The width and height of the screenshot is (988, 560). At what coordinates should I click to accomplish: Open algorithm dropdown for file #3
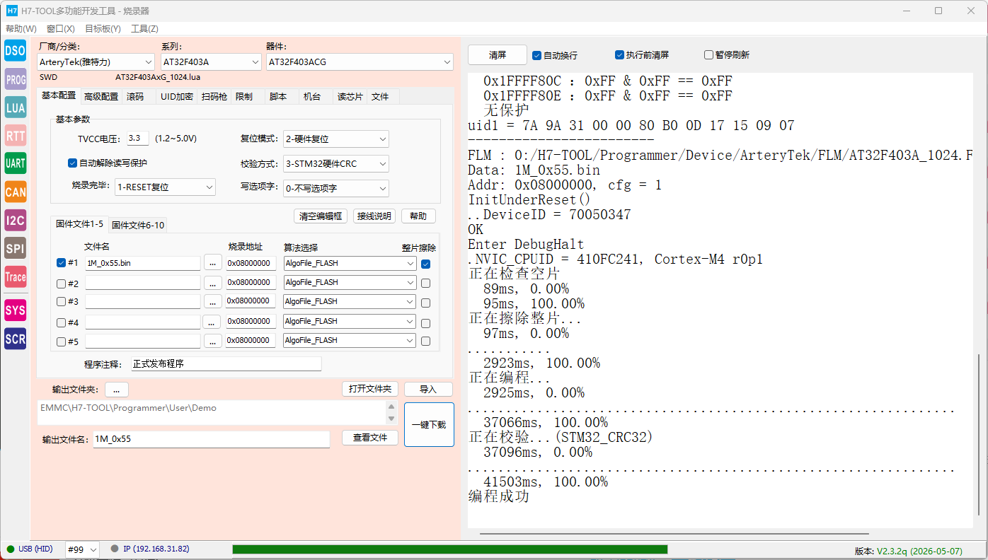350,302
